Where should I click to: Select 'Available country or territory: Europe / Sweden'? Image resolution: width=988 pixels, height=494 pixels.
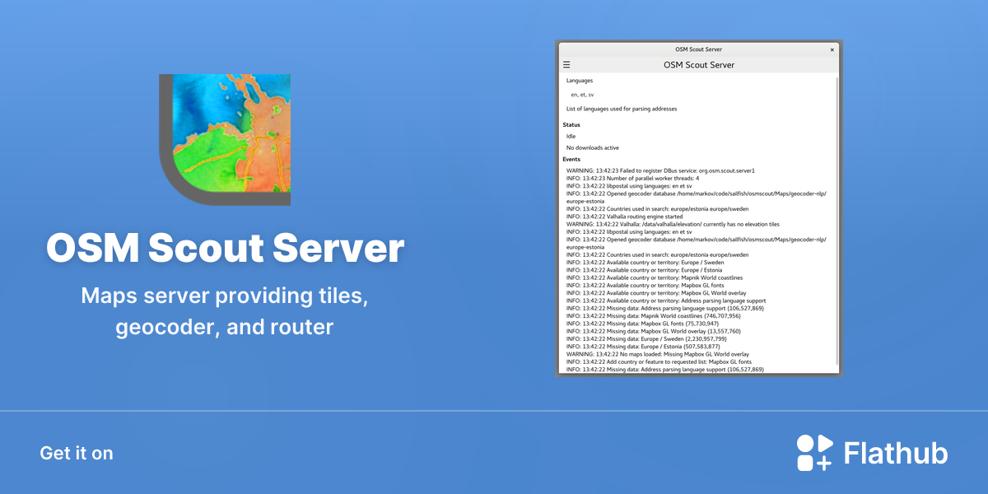click(645, 263)
